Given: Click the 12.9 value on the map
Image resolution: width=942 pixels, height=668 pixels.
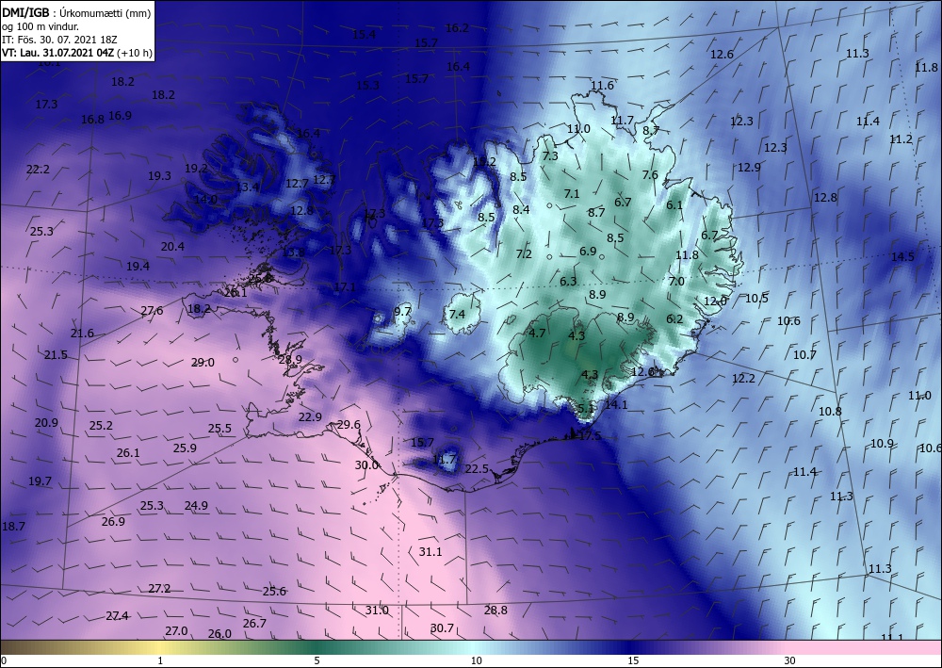Looking at the screenshot, I should coord(749,168).
